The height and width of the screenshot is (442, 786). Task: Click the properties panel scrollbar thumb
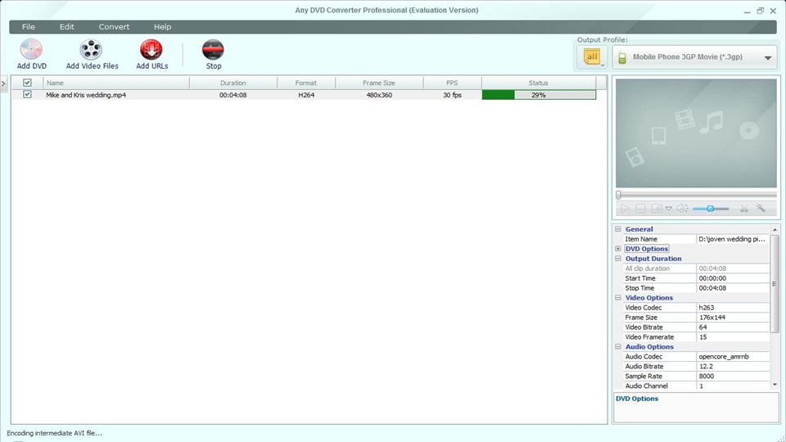pyautogui.click(x=775, y=284)
